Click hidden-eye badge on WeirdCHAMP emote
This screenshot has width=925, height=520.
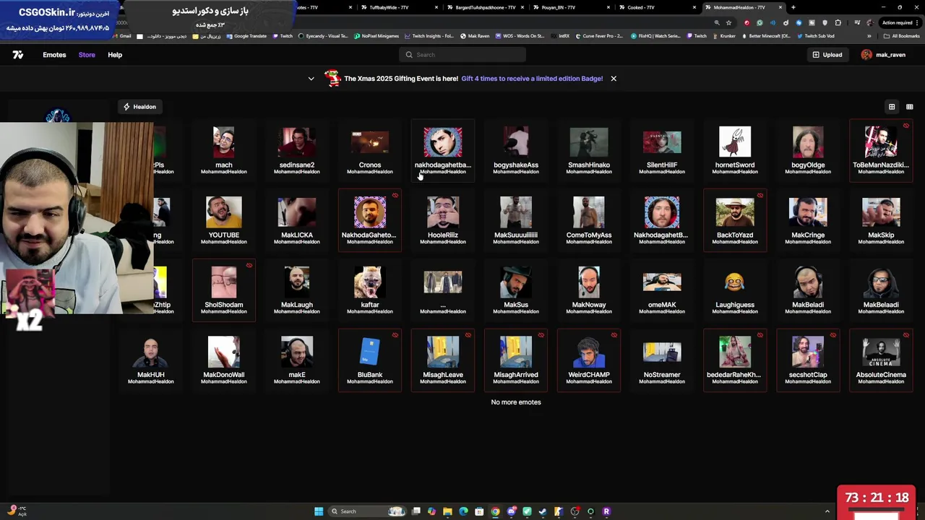614,335
